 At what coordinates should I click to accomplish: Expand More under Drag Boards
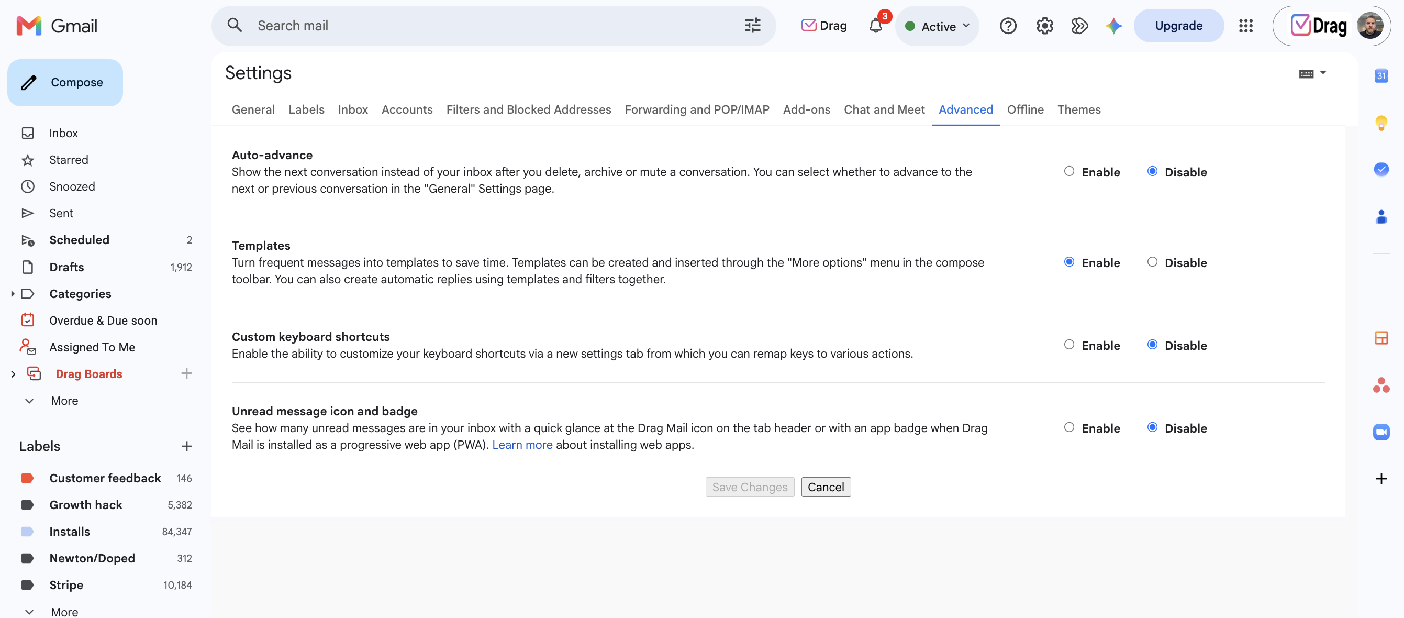(64, 400)
